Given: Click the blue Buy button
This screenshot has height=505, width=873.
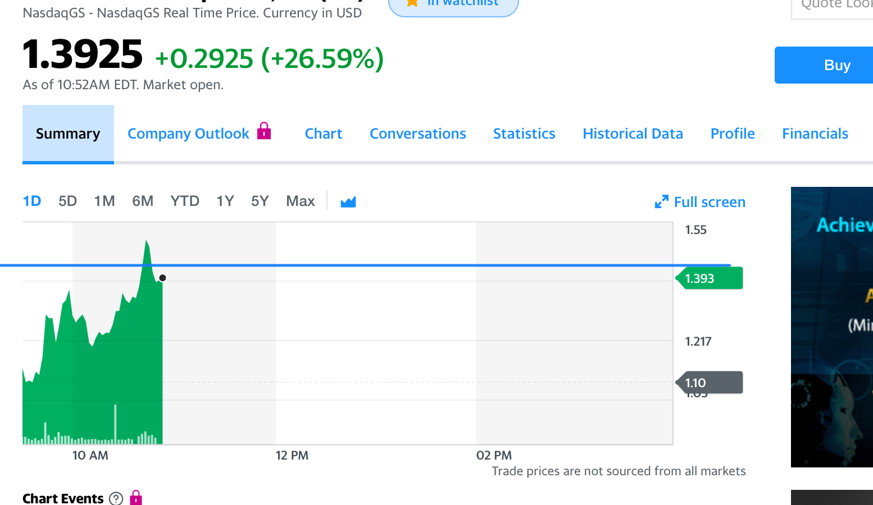Looking at the screenshot, I should pyautogui.click(x=824, y=65).
